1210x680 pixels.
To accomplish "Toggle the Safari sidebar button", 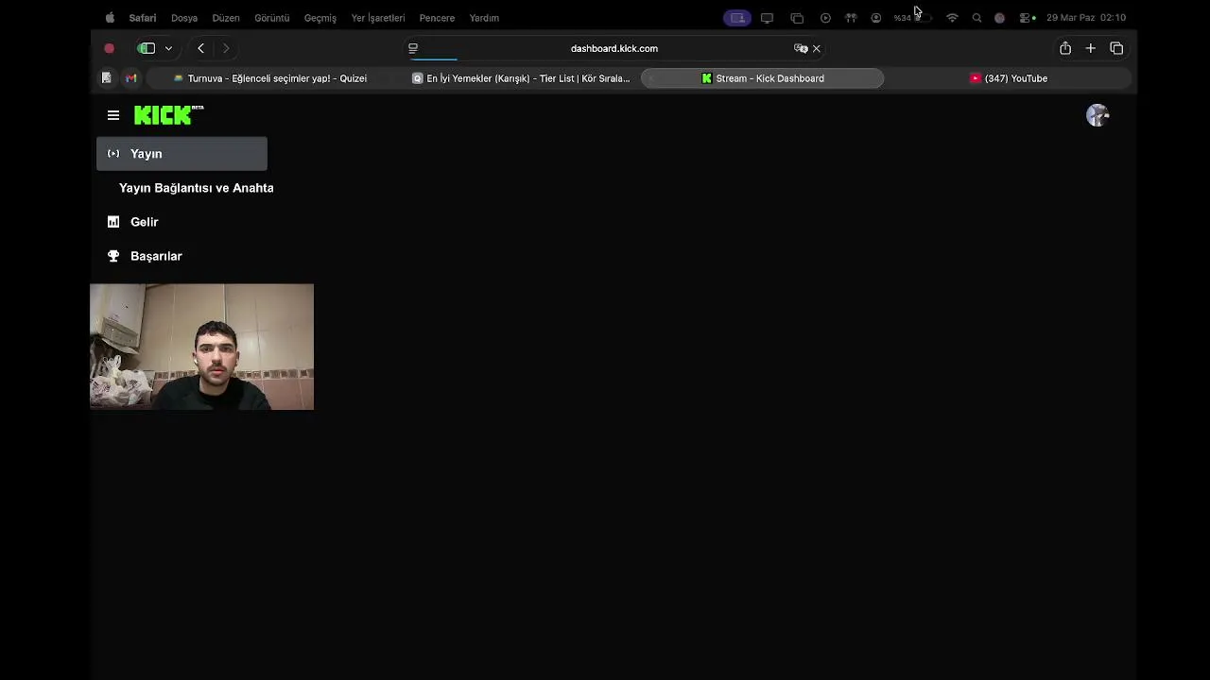I will (x=147, y=48).
